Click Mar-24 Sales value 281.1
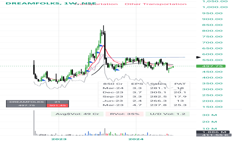This screenshot has height=142, width=242. click(x=158, y=88)
